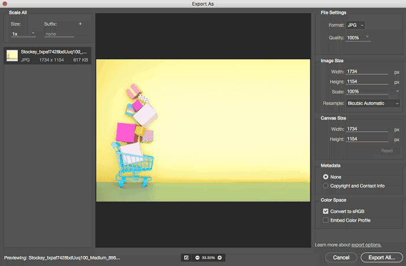The height and width of the screenshot is (266, 406).
Task: Select None metadata radio button
Action: point(325,177)
